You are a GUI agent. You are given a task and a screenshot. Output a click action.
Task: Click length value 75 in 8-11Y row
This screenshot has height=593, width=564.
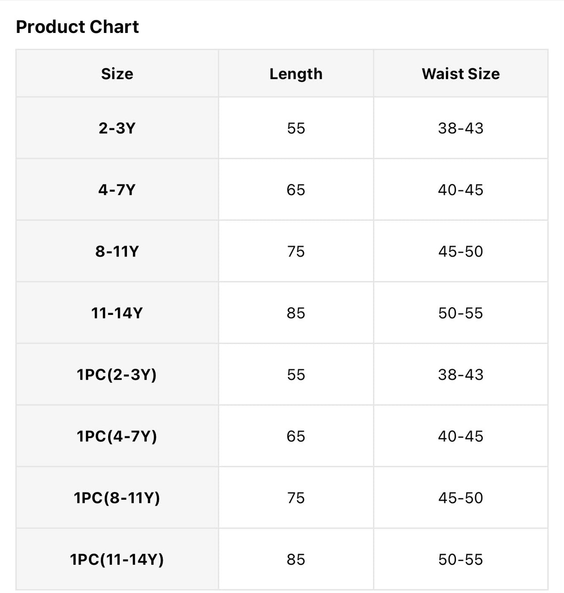(296, 251)
